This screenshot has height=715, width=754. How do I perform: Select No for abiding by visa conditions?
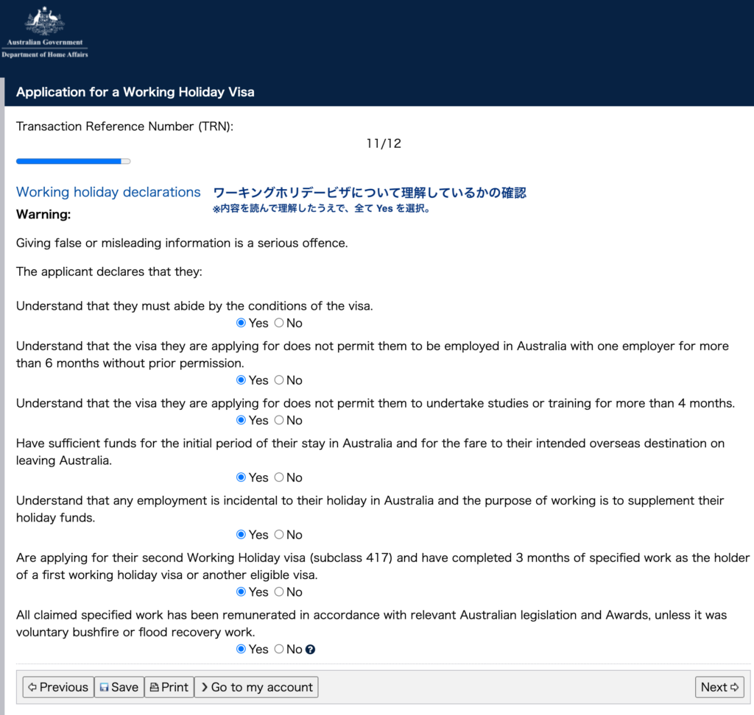coord(279,323)
